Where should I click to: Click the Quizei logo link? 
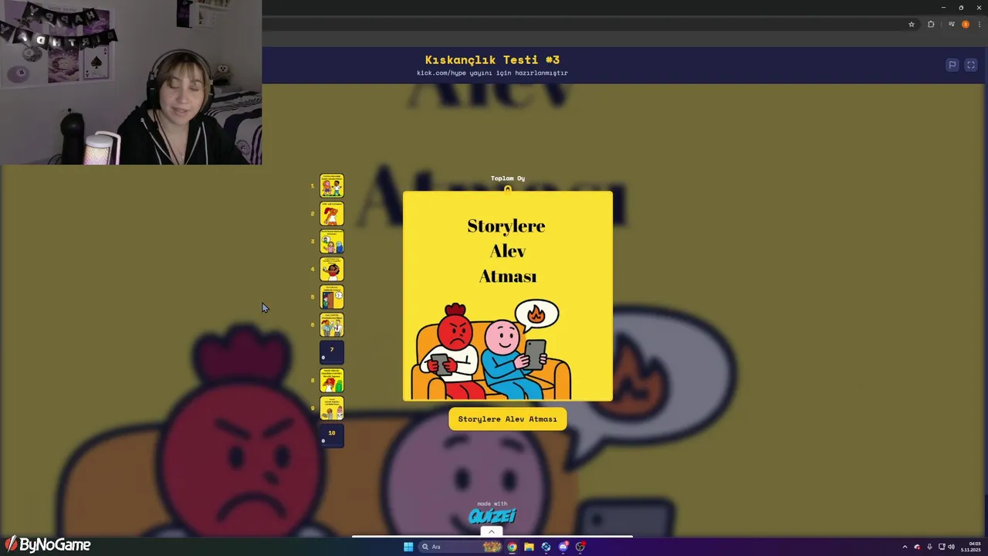[492, 516]
